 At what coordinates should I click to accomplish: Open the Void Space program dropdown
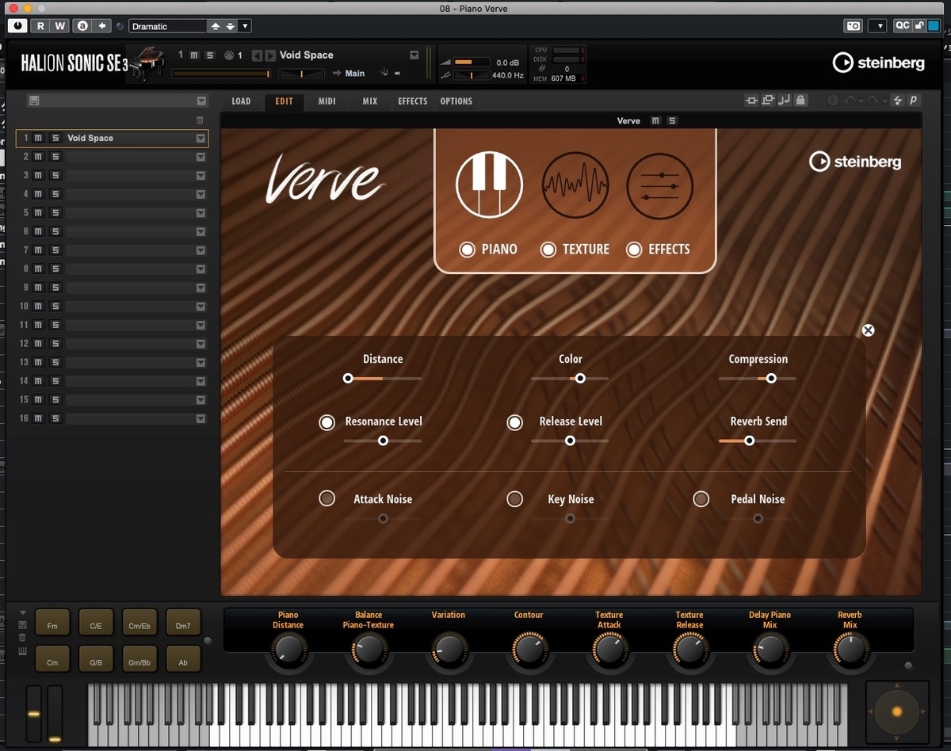[x=414, y=55]
